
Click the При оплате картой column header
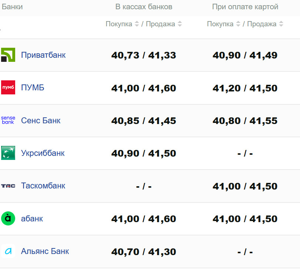click(x=245, y=7)
